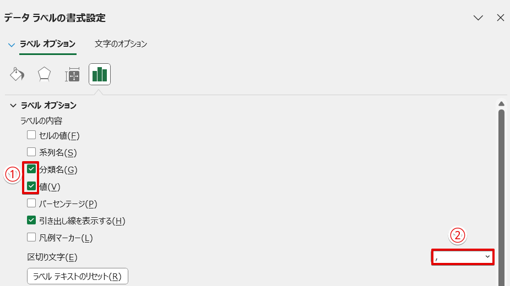The height and width of the screenshot is (286, 510).
Task: Click the arrow beside ラベル オプション tab
Action: coord(12,45)
